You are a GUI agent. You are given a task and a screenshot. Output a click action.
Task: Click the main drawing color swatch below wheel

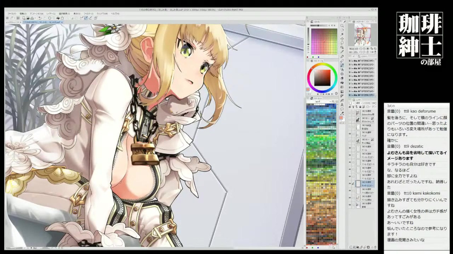[308, 89]
